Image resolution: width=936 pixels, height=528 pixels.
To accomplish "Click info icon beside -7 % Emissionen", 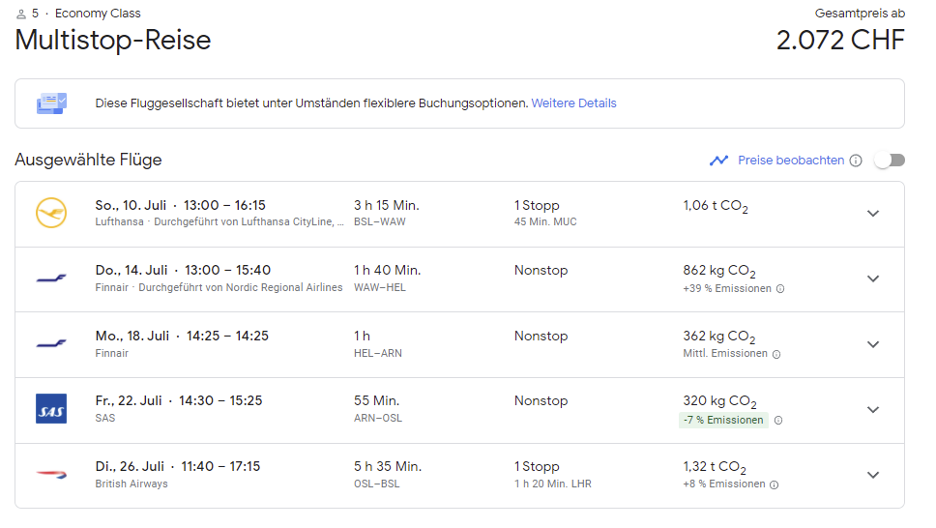I will click(778, 420).
